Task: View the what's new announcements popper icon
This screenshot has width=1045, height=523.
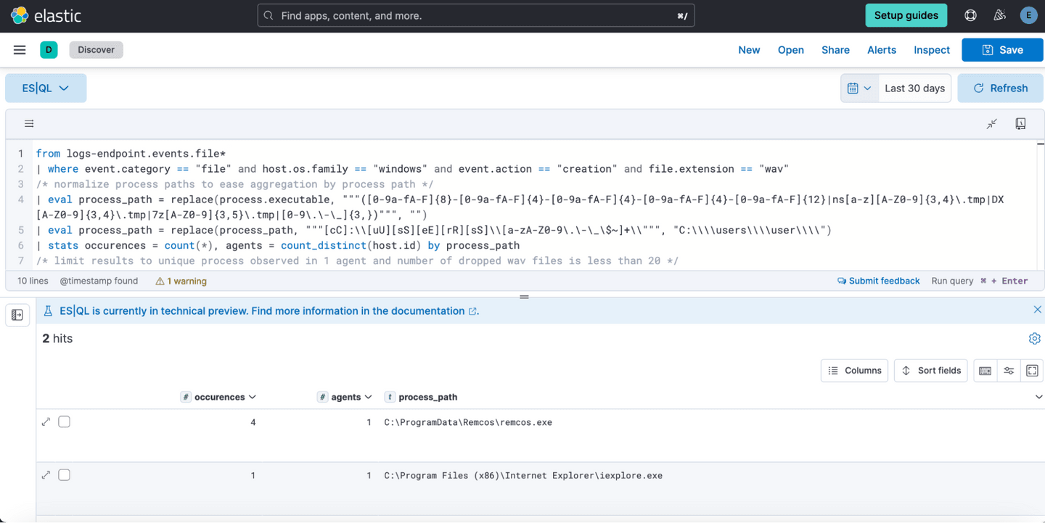Action: pos(999,15)
